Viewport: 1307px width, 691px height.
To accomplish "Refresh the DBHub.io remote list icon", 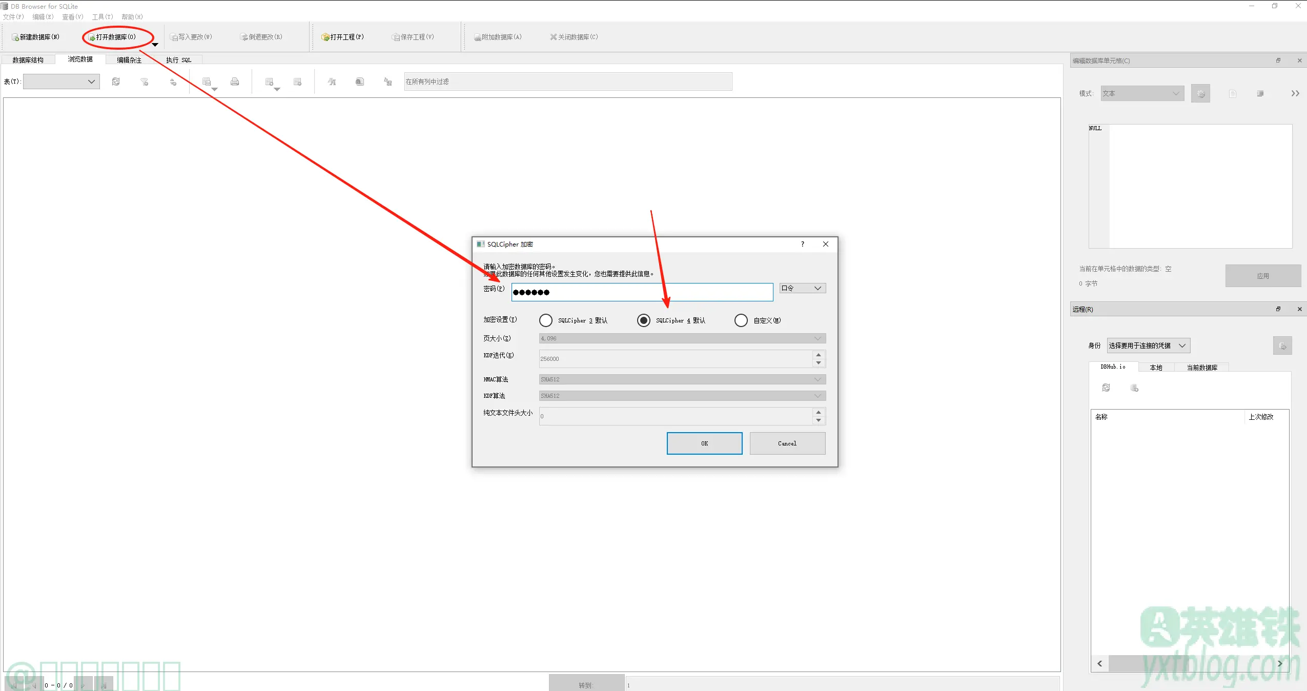I will point(1106,388).
